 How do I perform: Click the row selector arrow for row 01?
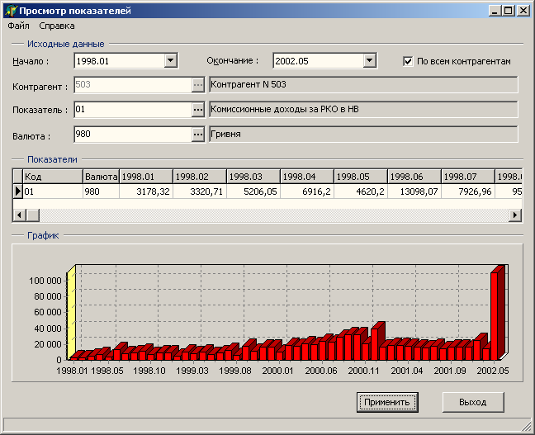pos(17,191)
